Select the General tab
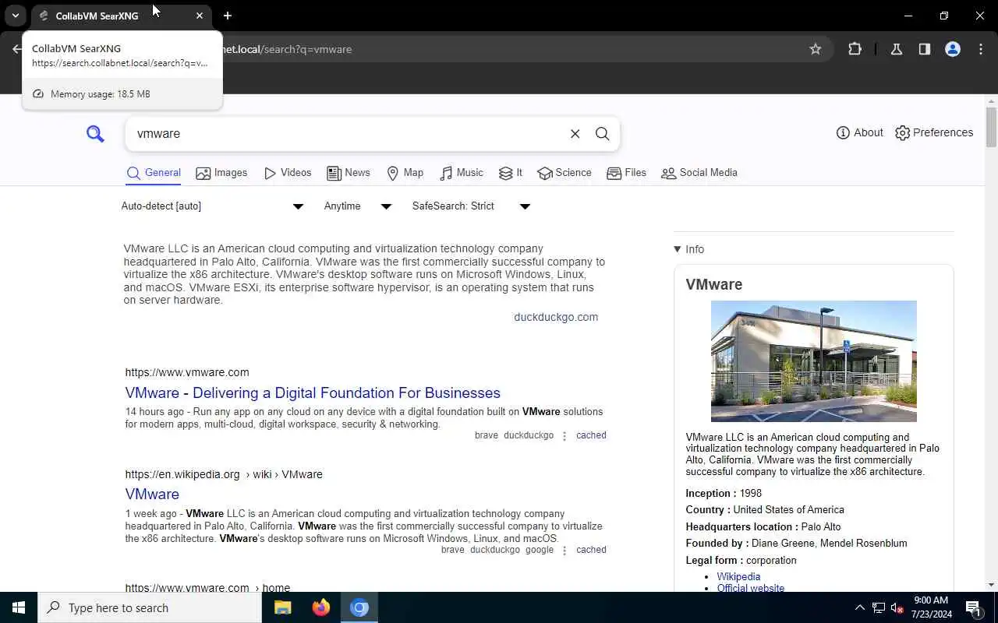 pyautogui.click(x=154, y=173)
